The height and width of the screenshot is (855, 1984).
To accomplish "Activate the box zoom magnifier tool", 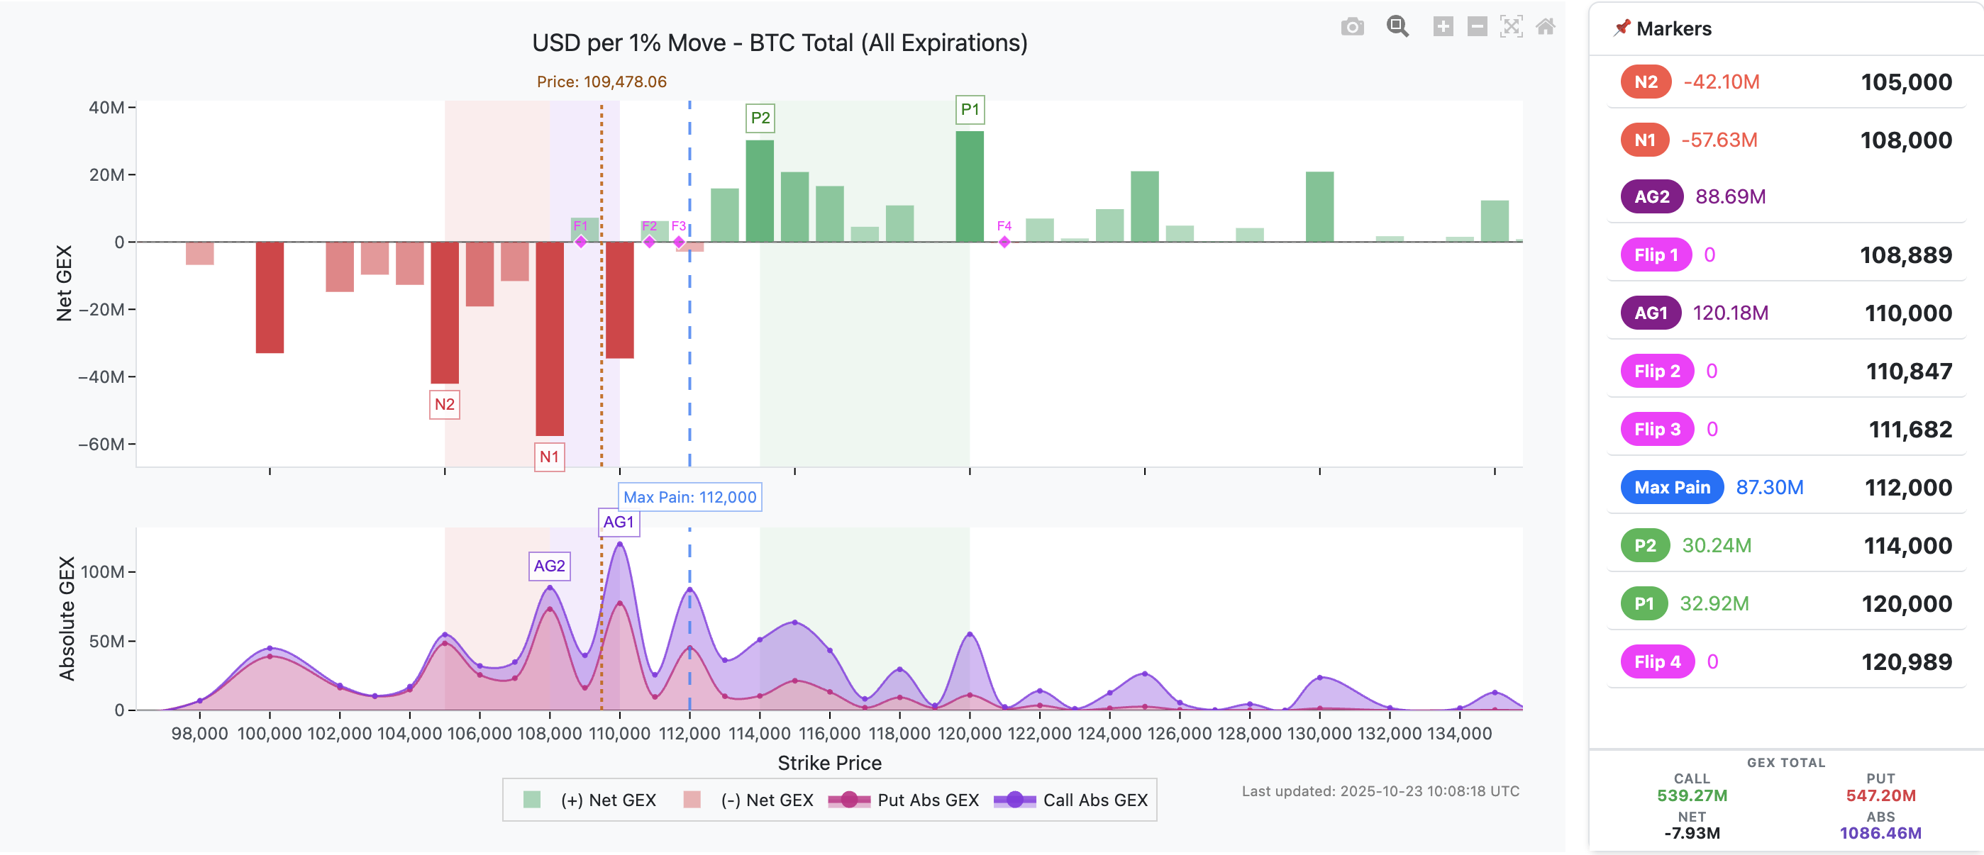I will coord(1397,26).
